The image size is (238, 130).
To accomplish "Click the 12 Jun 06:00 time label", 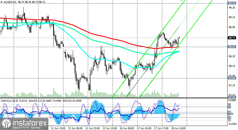I will pyautogui.click(x=75, y=128).
